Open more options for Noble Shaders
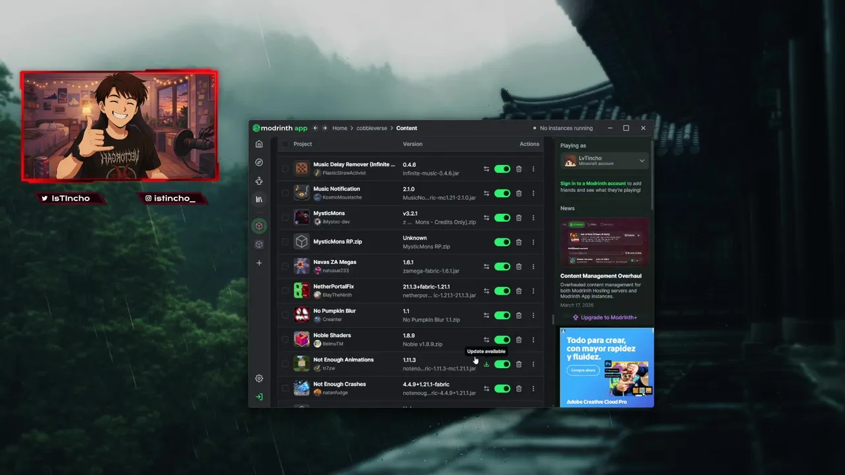Screen dimensions: 845x475 [533, 340]
